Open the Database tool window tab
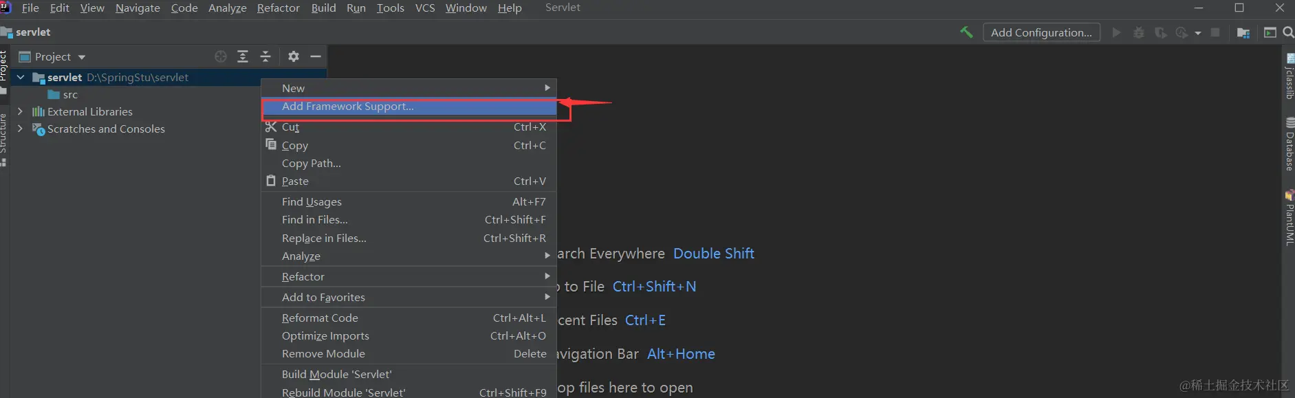The width and height of the screenshot is (1295, 398). [x=1289, y=144]
